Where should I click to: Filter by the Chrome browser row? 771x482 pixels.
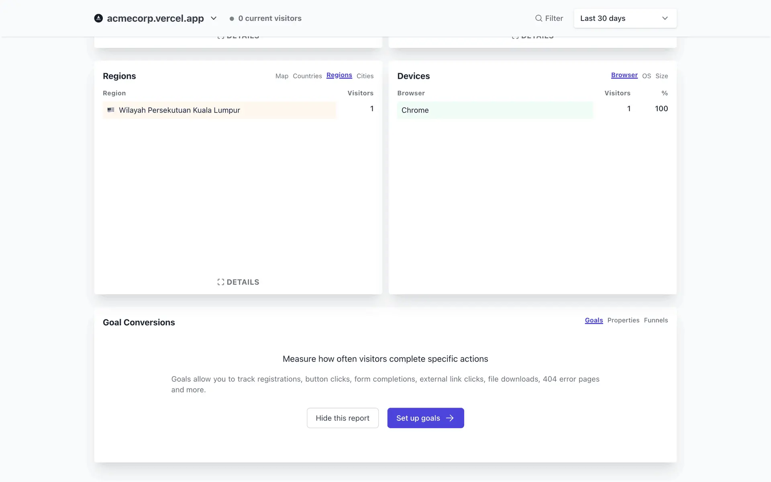tap(415, 110)
